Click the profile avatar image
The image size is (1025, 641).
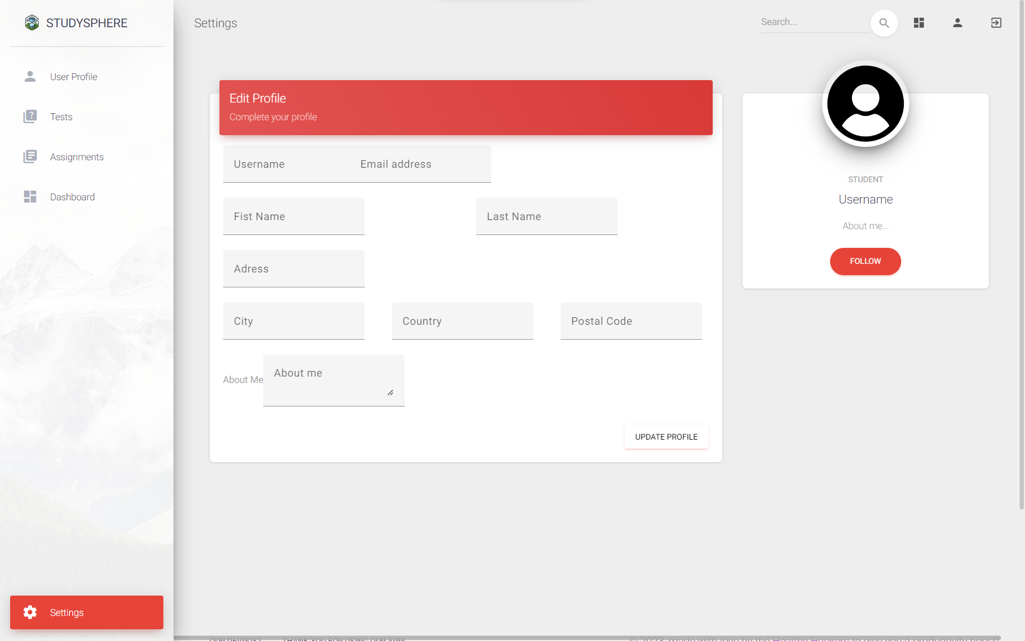865,104
